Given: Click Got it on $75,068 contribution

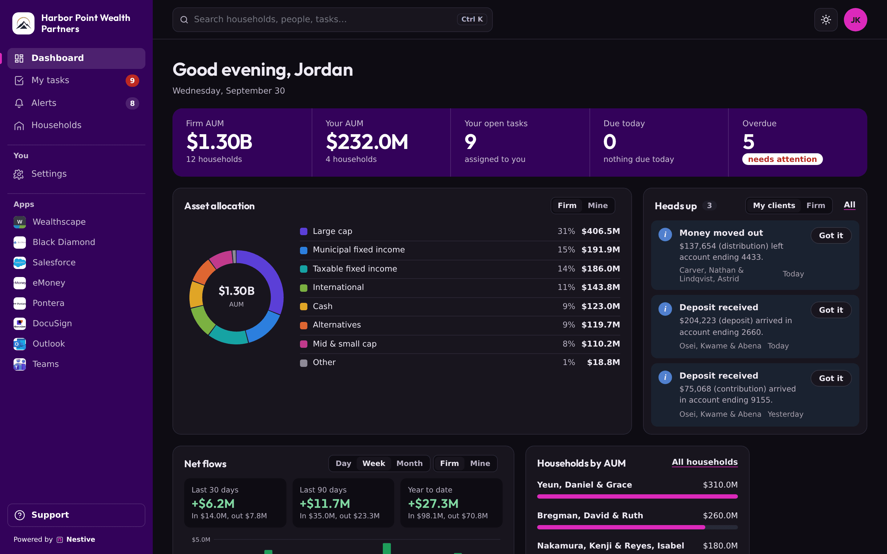Looking at the screenshot, I should tap(831, 378).
